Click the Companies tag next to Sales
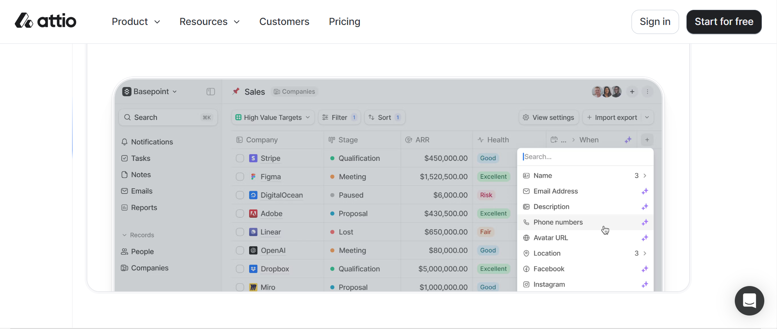This screenshot has width=777, height=329. [294, 92]
